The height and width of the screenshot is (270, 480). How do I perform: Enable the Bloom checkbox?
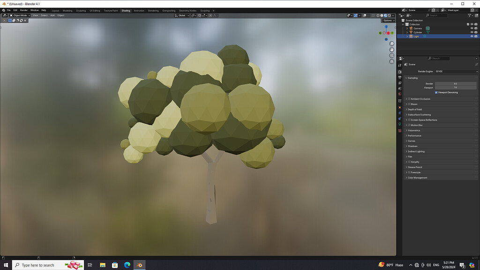[409, 104]
